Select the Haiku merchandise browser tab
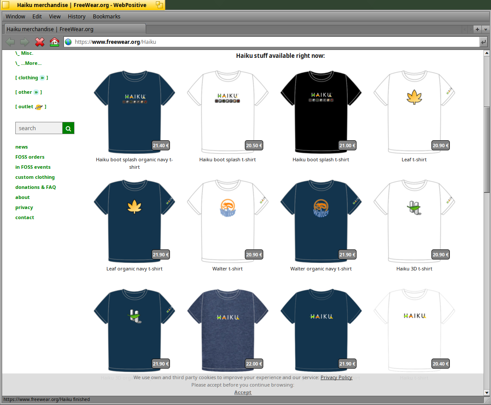 [x=74, y=29]
